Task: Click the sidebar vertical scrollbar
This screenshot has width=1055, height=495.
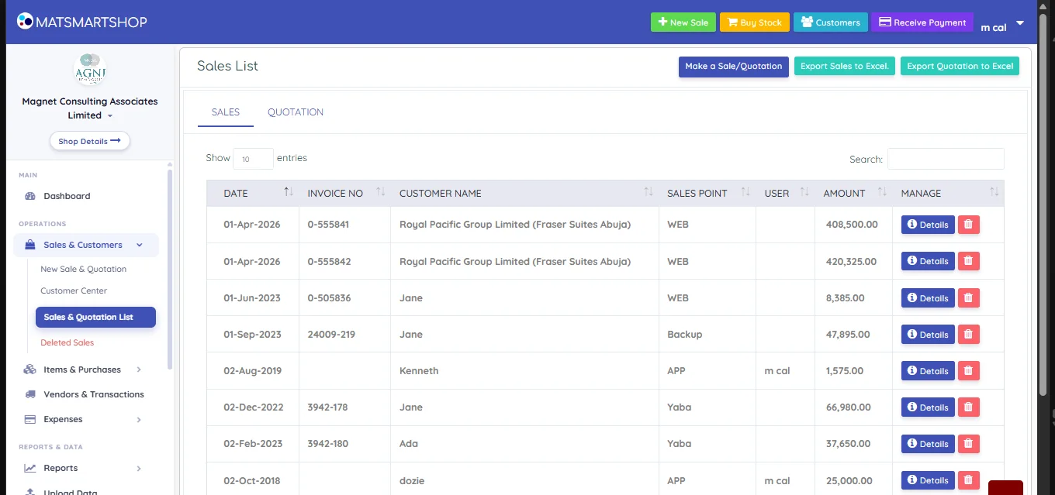Action: [x=170, y=269]
